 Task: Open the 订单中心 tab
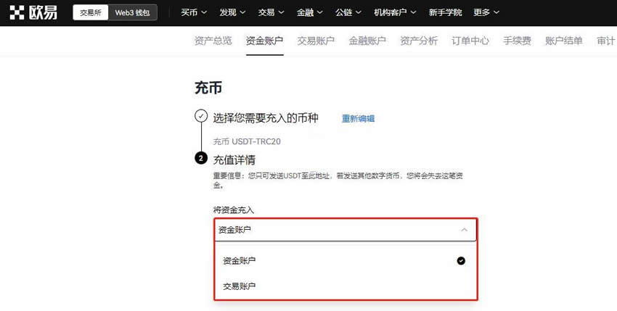[x=470, y=41]
